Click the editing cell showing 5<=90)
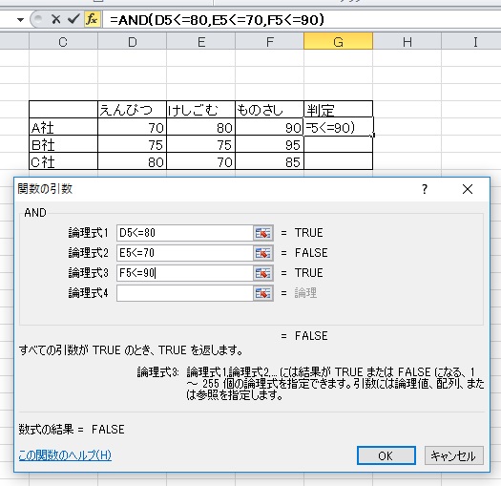The width and height of the screenshot is (501, 486). pyautogui.click(x=338, y=127)
